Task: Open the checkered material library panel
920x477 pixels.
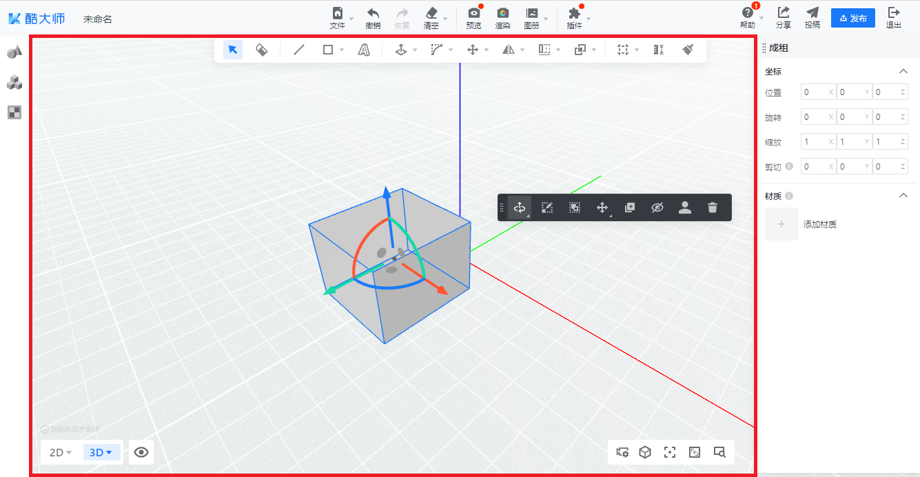Action: tap(14, 112)
